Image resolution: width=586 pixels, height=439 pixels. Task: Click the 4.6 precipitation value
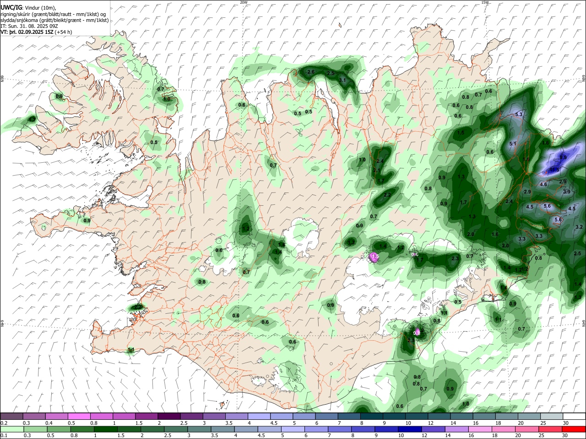(x=543, y=185)
